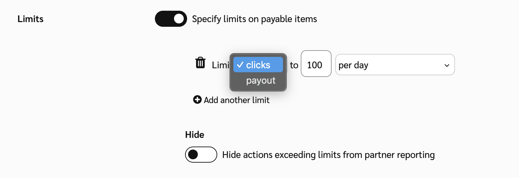
Task: Click the 'Hide actions exceeding limits' label text
Action: [x=328, y=155]
